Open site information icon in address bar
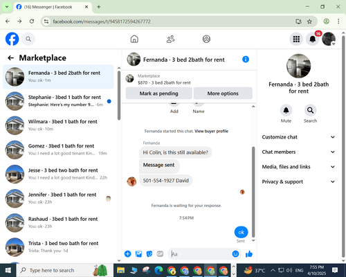 pyautogui.click(x=46, y=21)
